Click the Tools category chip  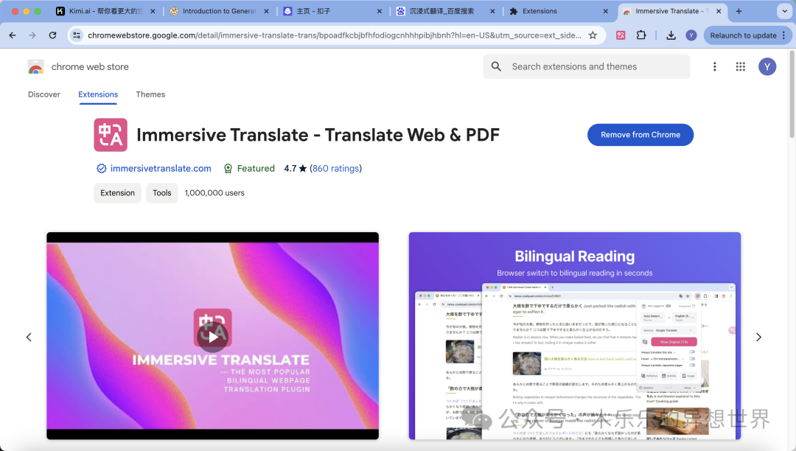[162, 193]
